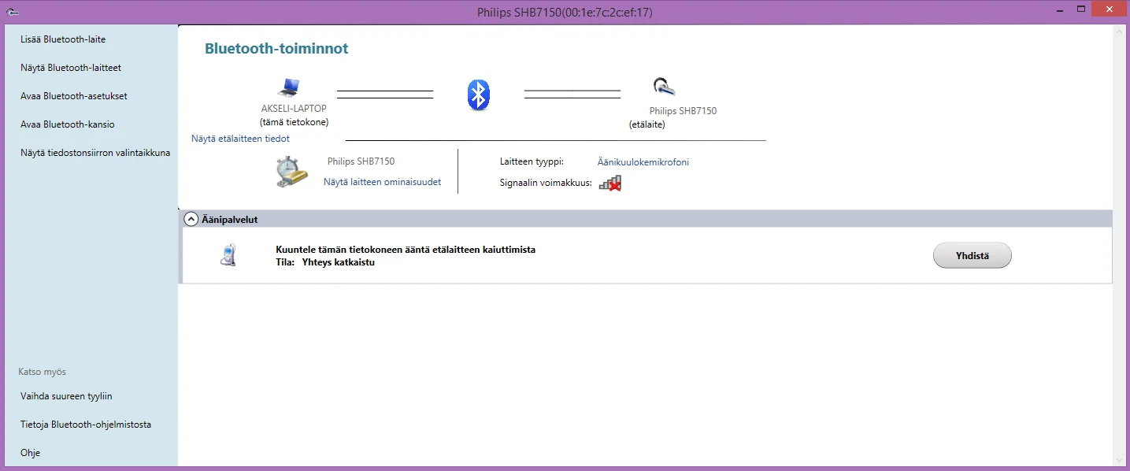Click Näytä etälaitteen tiedot link

coord(240,139)
